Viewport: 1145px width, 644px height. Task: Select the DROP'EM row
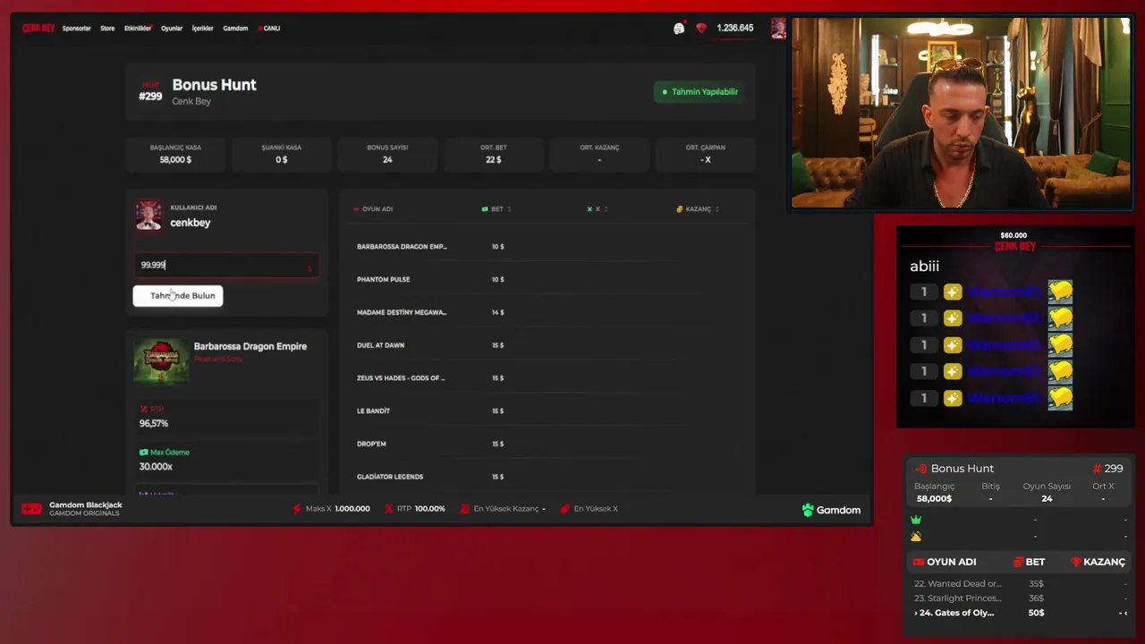click(546, 445)
